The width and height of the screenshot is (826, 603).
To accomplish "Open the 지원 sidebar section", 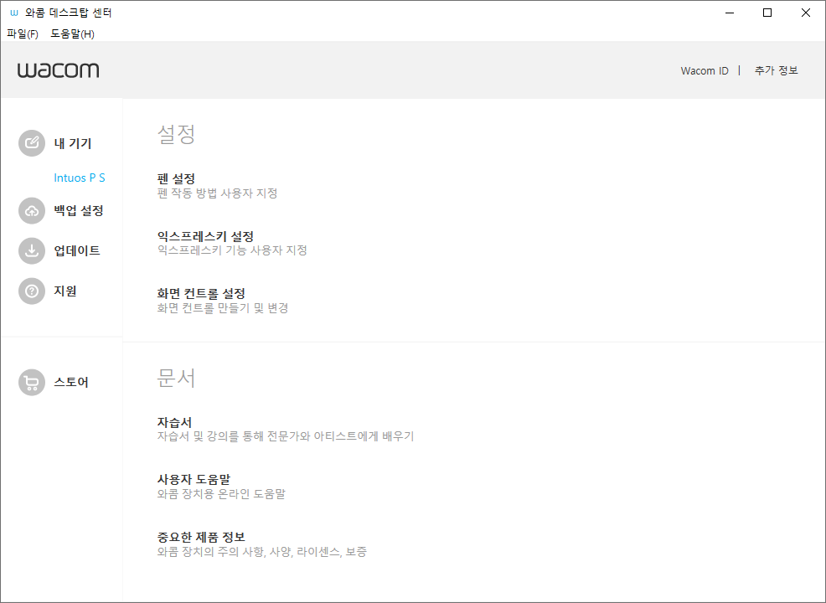I will 65,291.
